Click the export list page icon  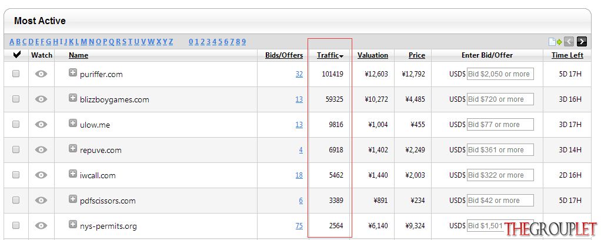[555, 41]
